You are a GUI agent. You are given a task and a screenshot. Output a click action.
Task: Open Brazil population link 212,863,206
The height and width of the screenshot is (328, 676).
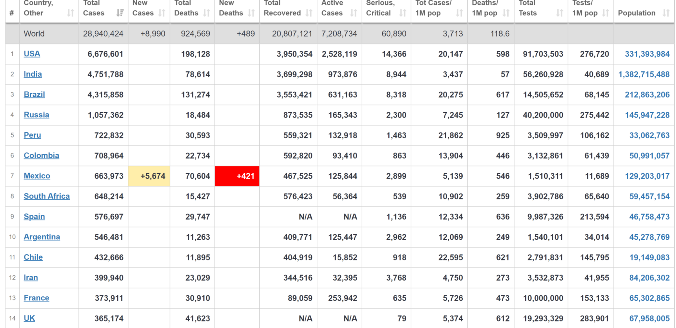click(x=647, y=95)
